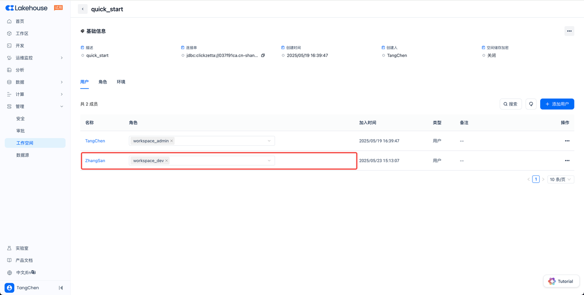Switch to the 环境 tab
The image size is (584, 295).
[121, 82]
